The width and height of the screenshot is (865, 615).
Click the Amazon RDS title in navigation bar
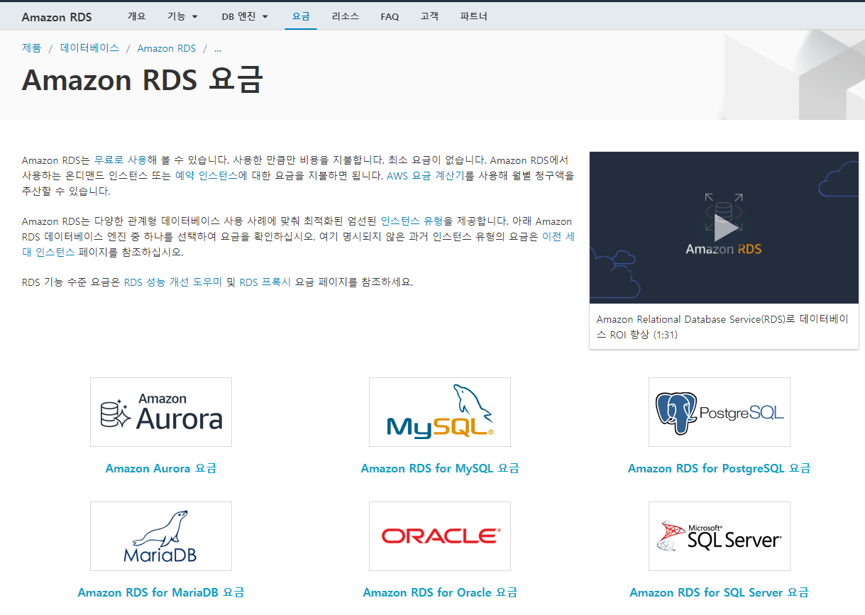pos(57,17)
